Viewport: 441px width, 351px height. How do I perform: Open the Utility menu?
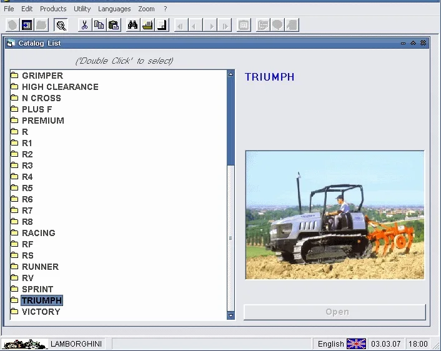[x=82, y=9]
